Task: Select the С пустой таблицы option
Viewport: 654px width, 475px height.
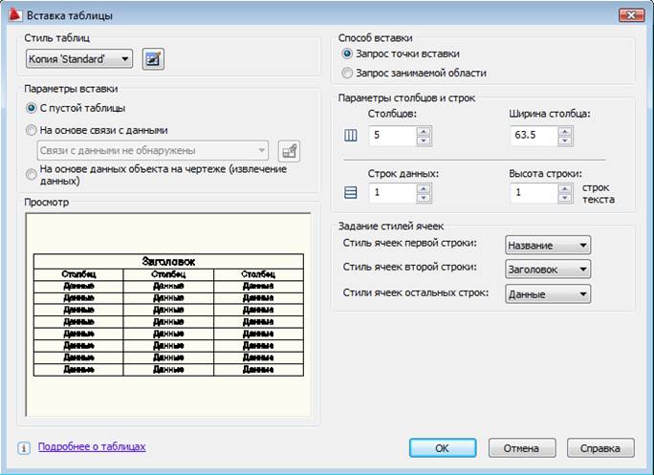Action: pos(33,109)
